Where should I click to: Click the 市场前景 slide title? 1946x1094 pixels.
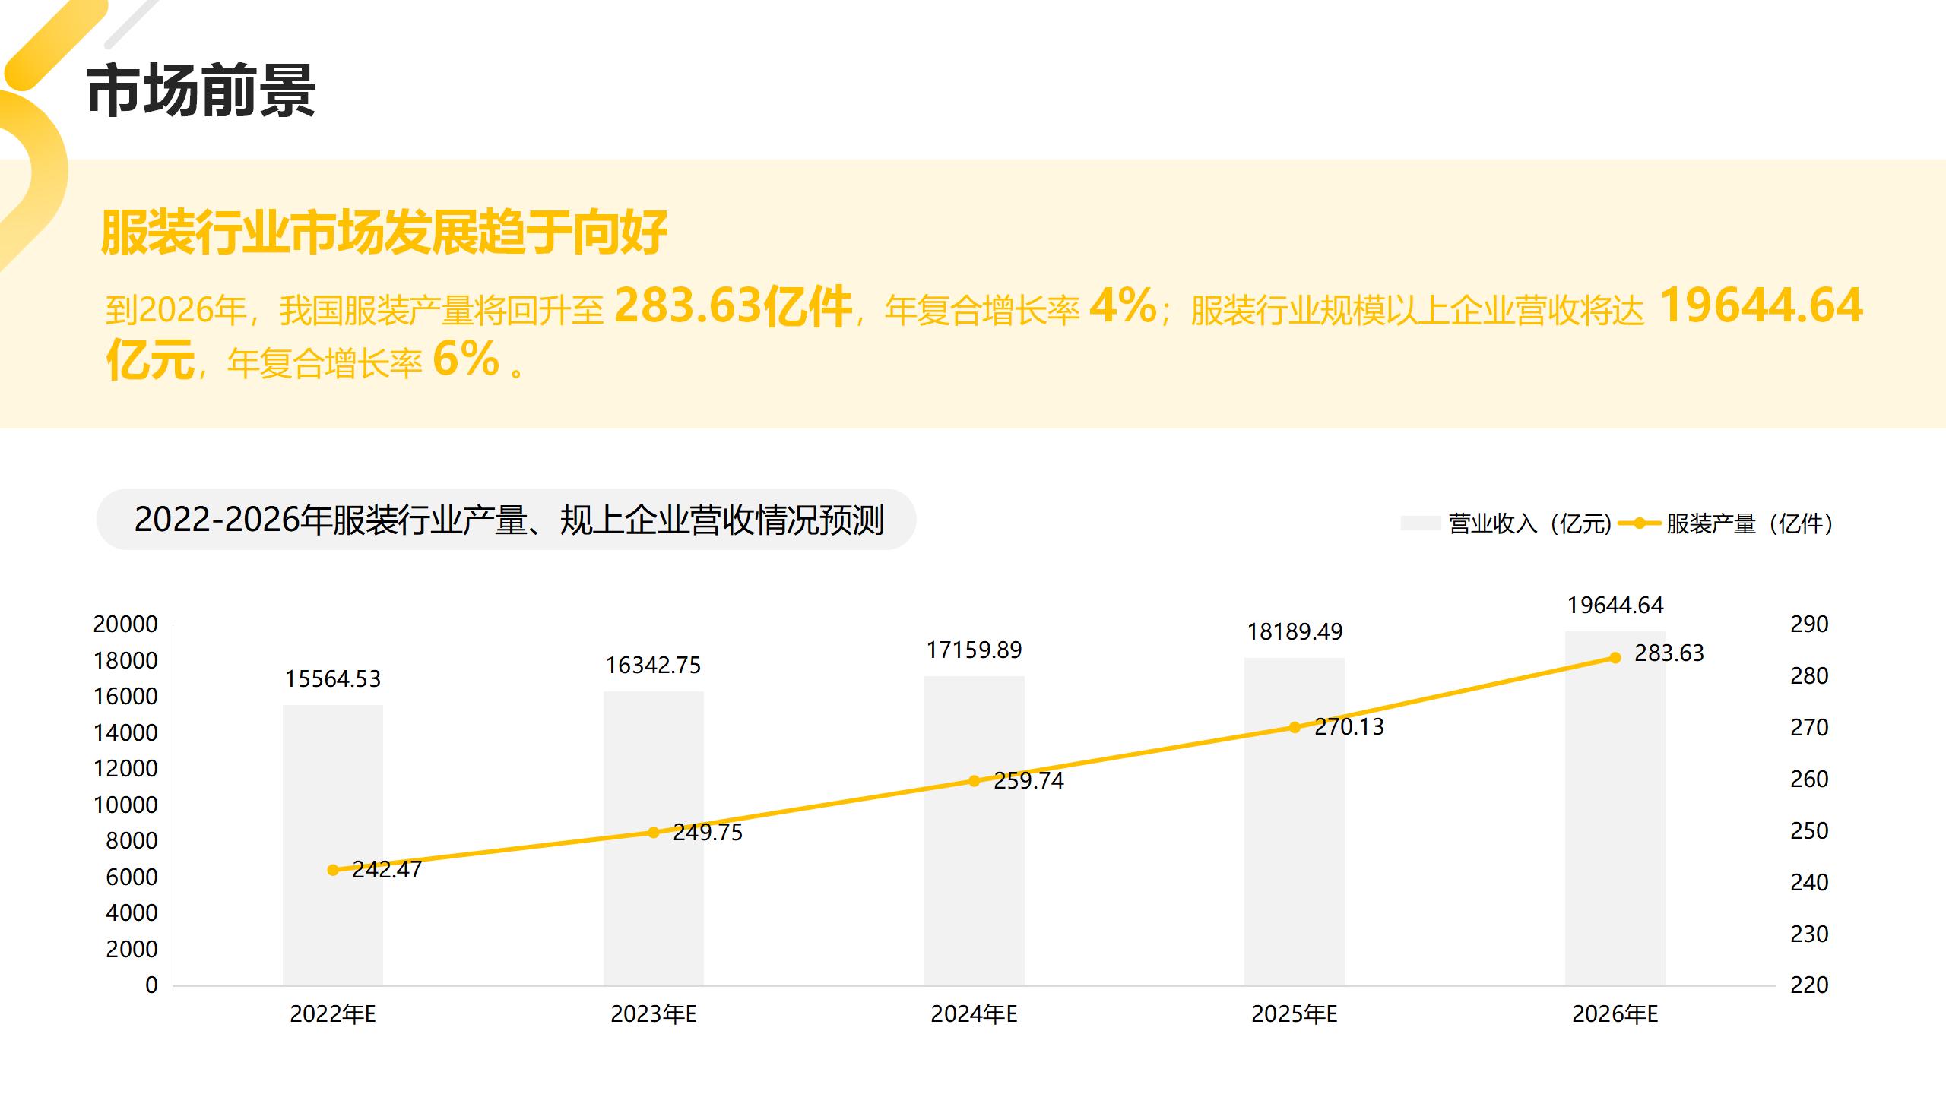201,91
